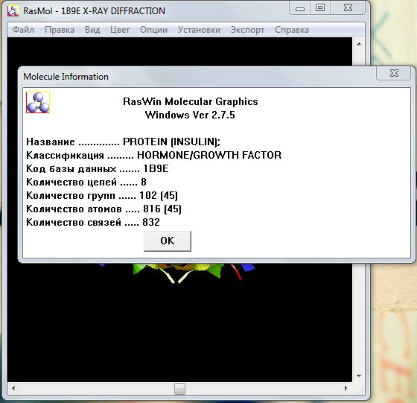This screenshot has height=403, width=417.
Task: Click the horizontal scrollbar right arrow
Action: [x=346, y=388]
